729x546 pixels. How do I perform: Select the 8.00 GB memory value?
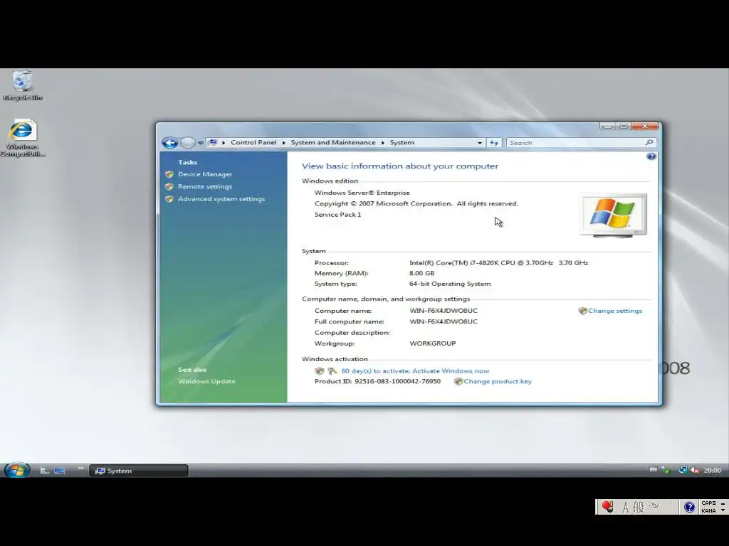[x=421, y=274]
